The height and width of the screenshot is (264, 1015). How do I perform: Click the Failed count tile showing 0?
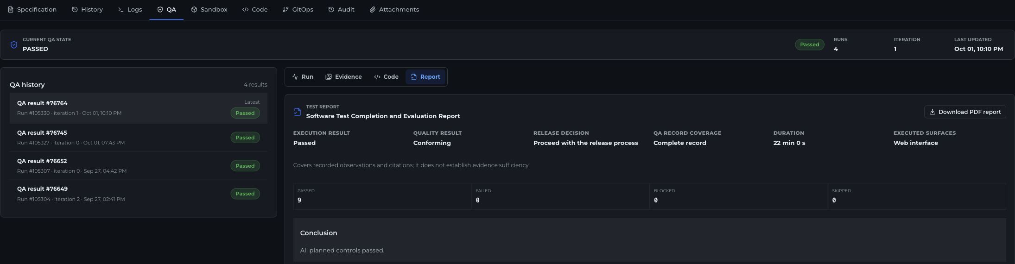[560, 196]
